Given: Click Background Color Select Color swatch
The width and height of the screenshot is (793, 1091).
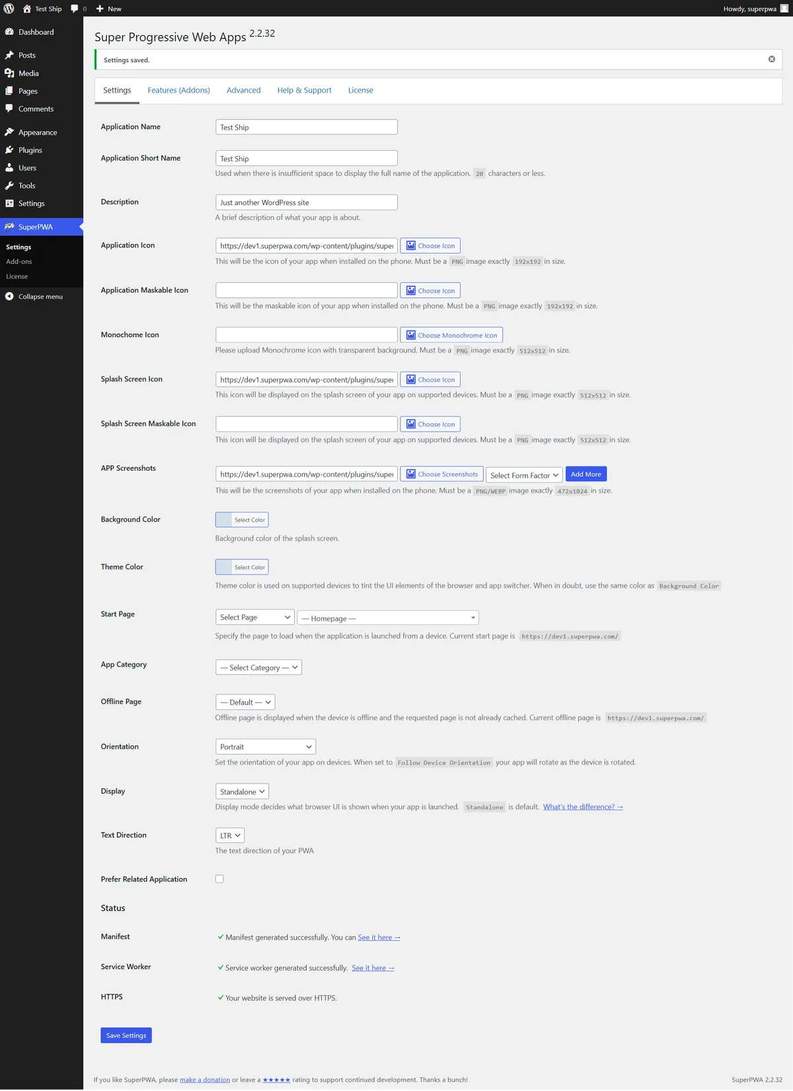Looking at the screenshot, I should click(x=242, y=520).
